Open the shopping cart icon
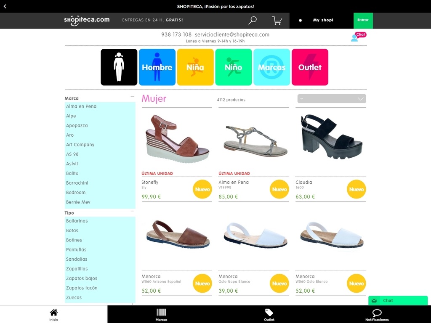 [277, 20]
